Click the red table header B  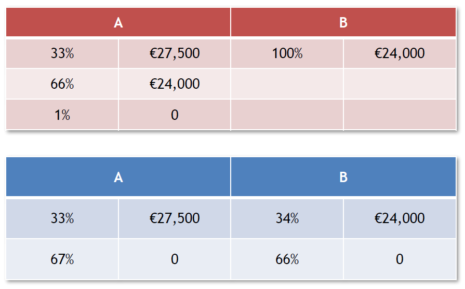click(343, 22)
